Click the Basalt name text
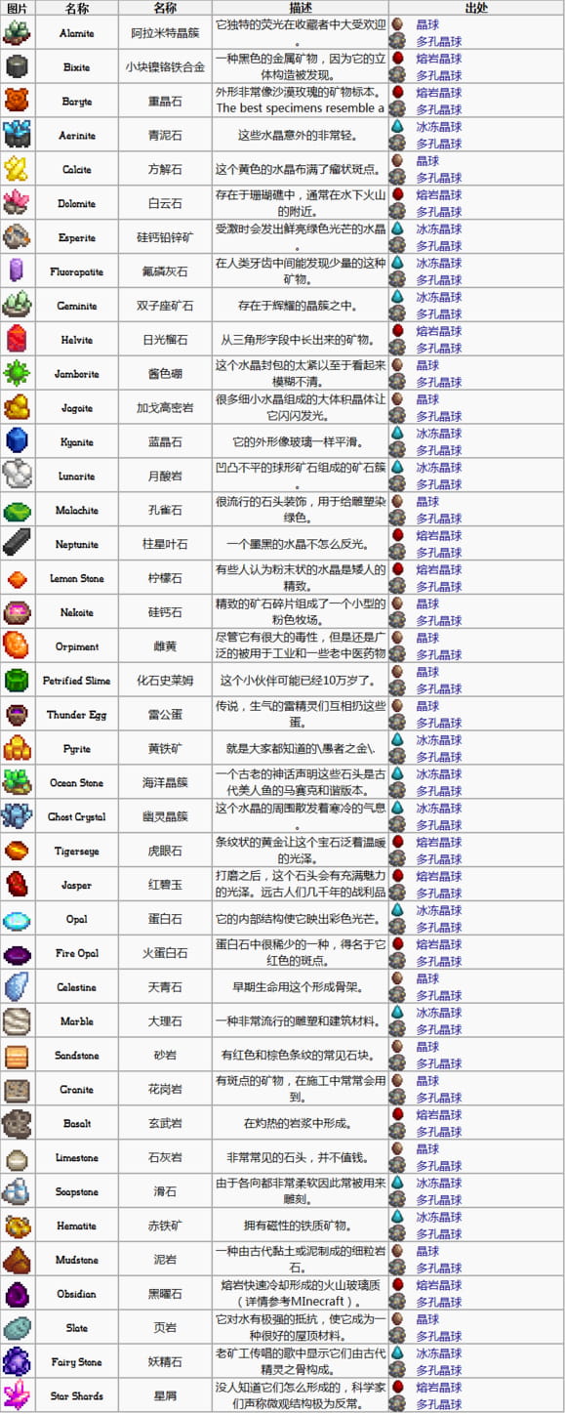This screenshot has height=1414, width=566. click(x=77, y=1123)
